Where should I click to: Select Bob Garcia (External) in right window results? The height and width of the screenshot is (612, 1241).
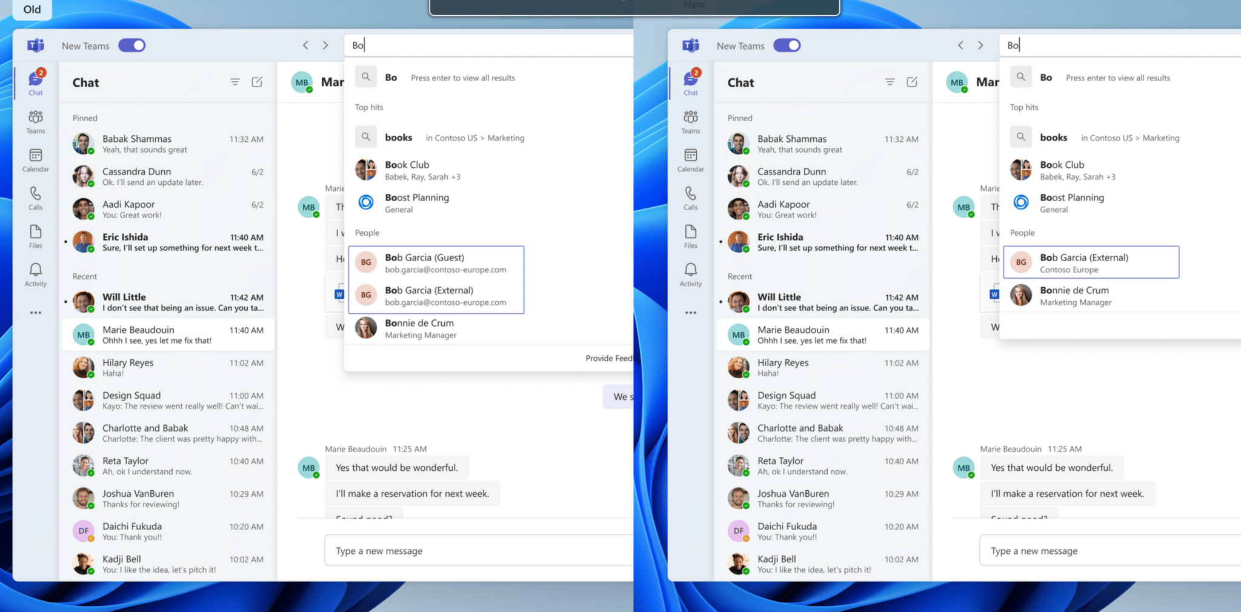click(x=1091, y=262)
